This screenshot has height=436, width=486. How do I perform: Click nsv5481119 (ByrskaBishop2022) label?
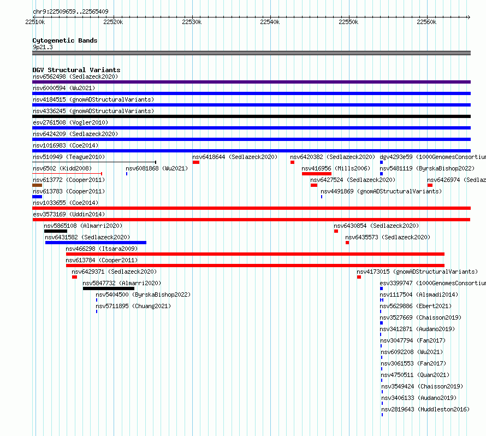point(427,168)
